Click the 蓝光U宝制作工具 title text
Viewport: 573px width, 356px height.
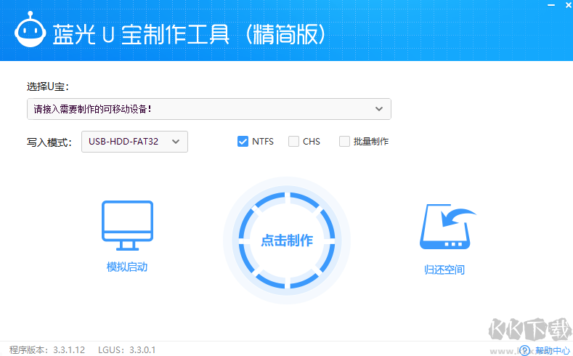(x=189, y=34)
